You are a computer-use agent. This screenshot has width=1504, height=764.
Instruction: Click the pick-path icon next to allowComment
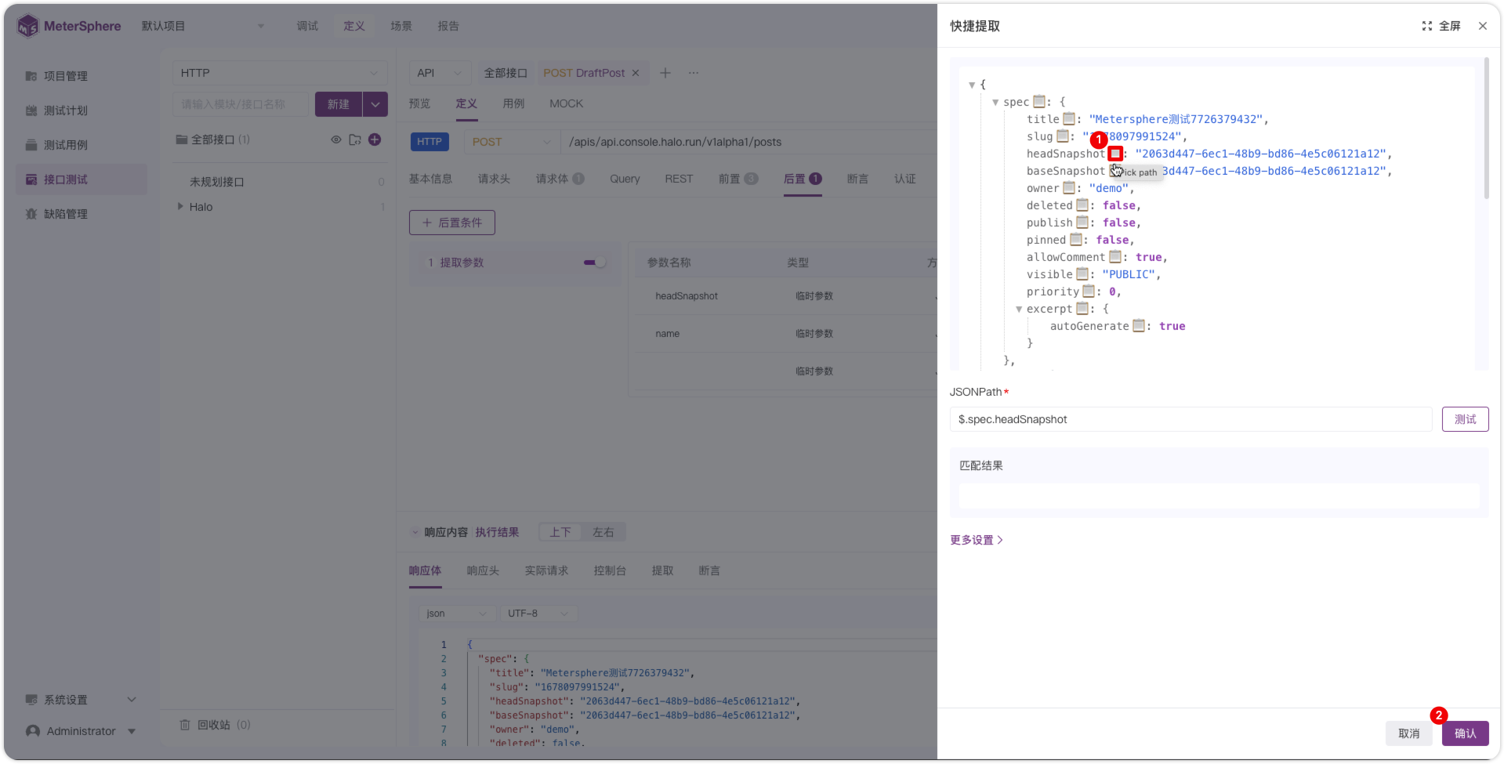[1114, 257]
